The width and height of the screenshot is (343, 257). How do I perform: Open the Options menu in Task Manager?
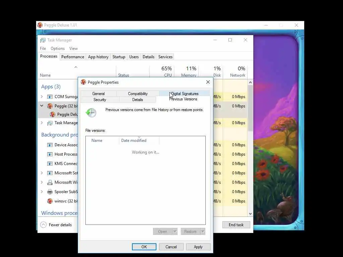coord(58,49)
